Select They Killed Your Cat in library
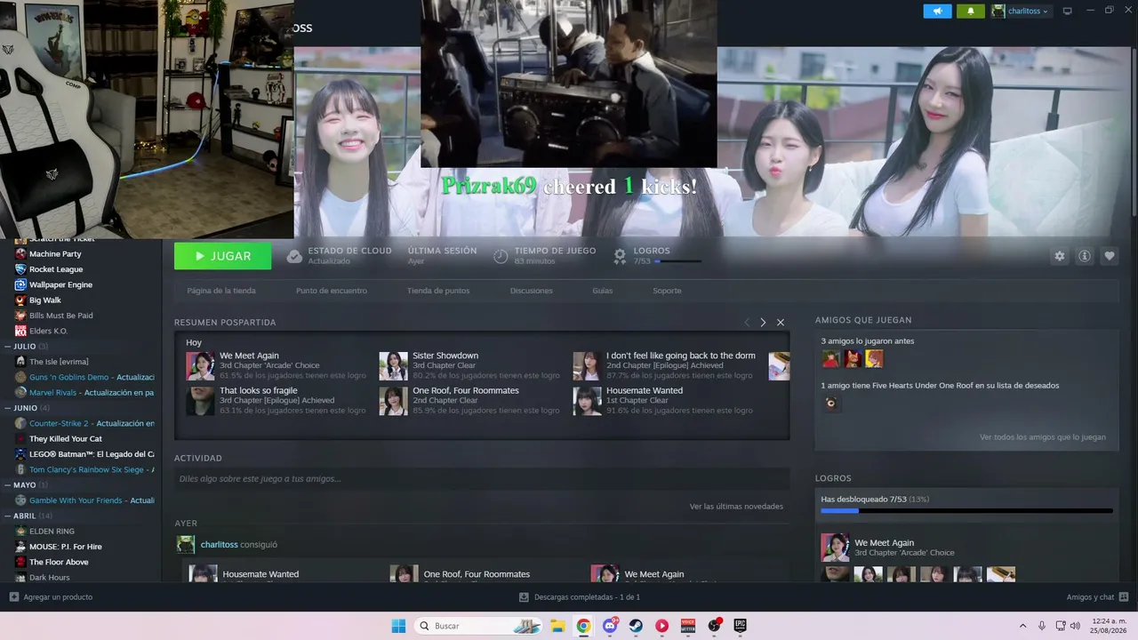This screenshot has height=640, width=1138. [66, 439]
